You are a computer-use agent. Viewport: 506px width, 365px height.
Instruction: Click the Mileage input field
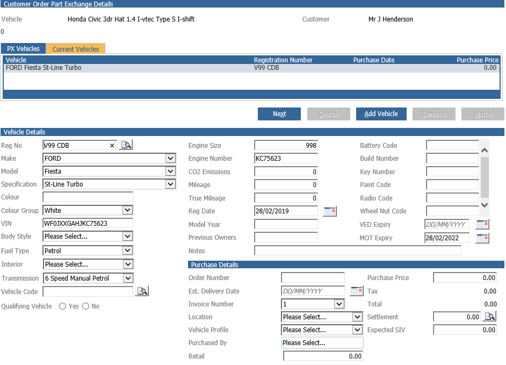click(x=286, y=185)
